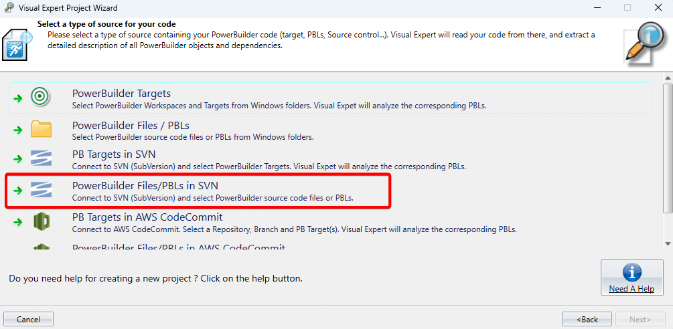673x329 pixels.
Task: Open help with the Need A Help button
Action: pos(631,278)
